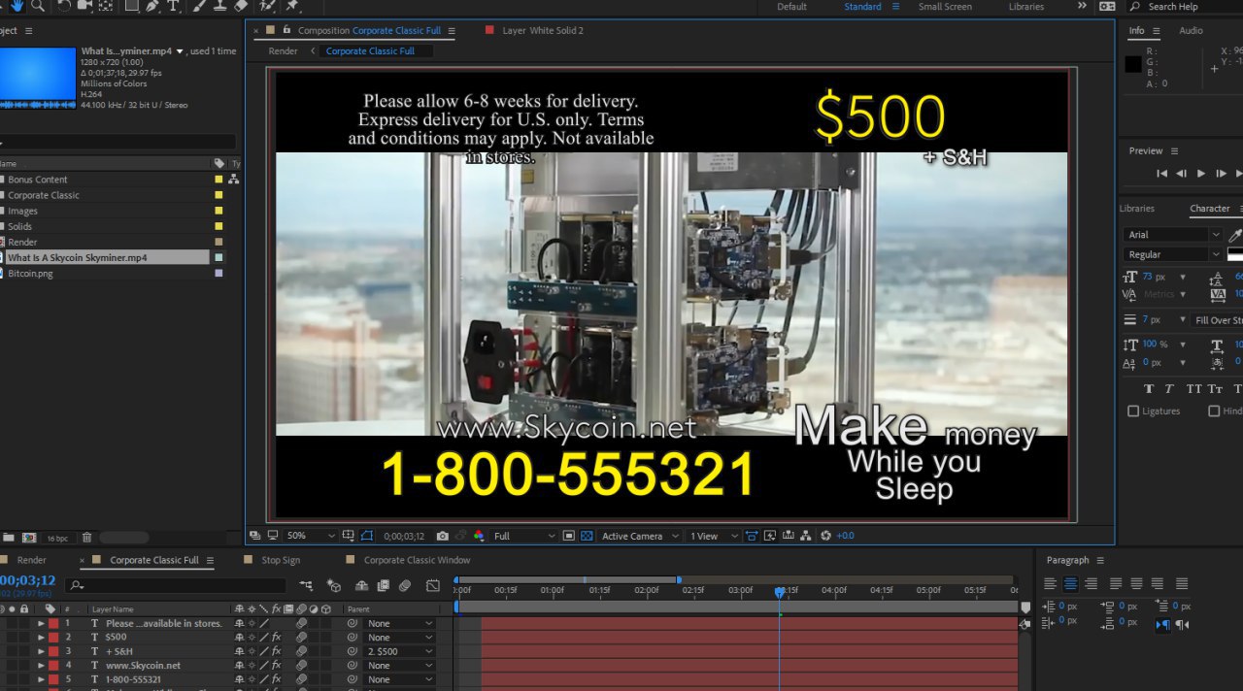
Task: Select Bitcoin.png in the Project panel
Action: coord(30,274)
